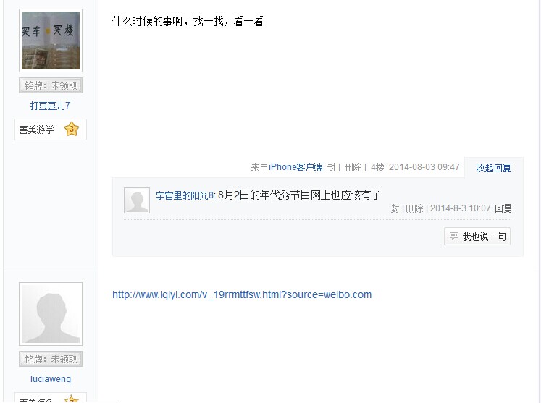Viewport: 541px width, 403px height.
Task: Click 封 on the 4楼 post
Action: click(331, 168)
